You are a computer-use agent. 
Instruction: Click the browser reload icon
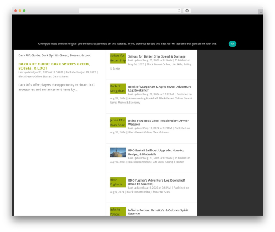[179, 10]
